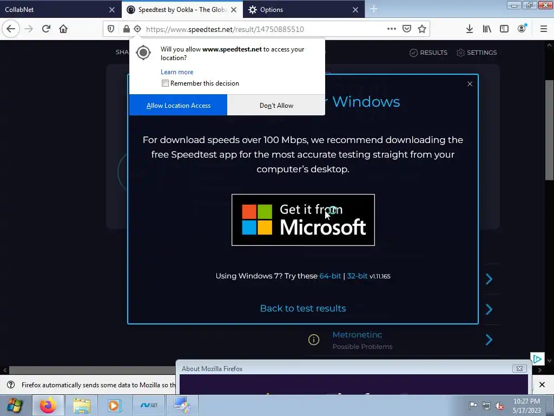Click the info icon beside Metronetinc
The image size is (554, 416).
click(314, 340)
